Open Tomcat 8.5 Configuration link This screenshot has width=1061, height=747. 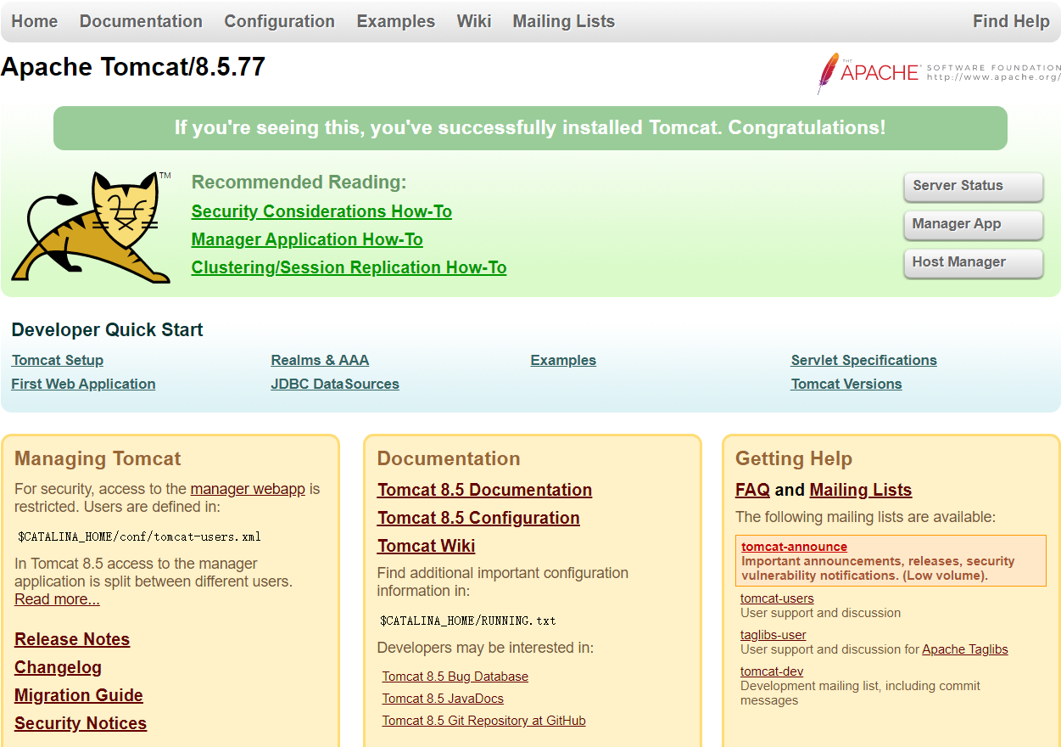click(x=478, y=518)
